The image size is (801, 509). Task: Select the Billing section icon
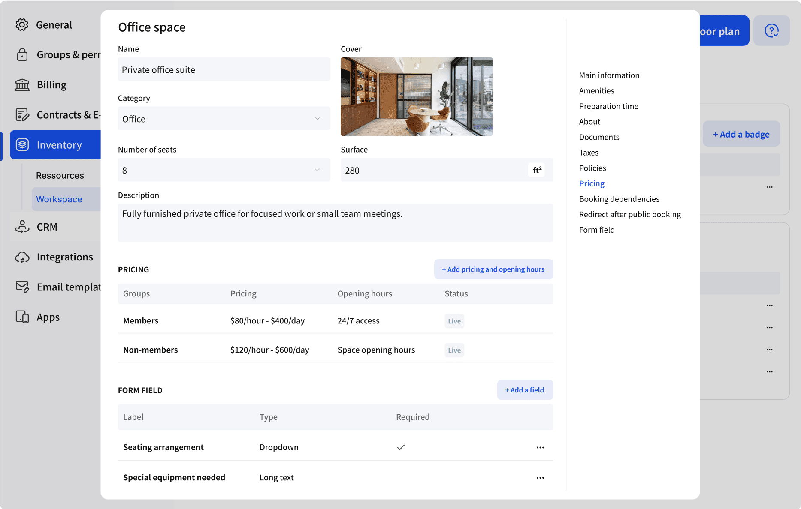point(22,84)
